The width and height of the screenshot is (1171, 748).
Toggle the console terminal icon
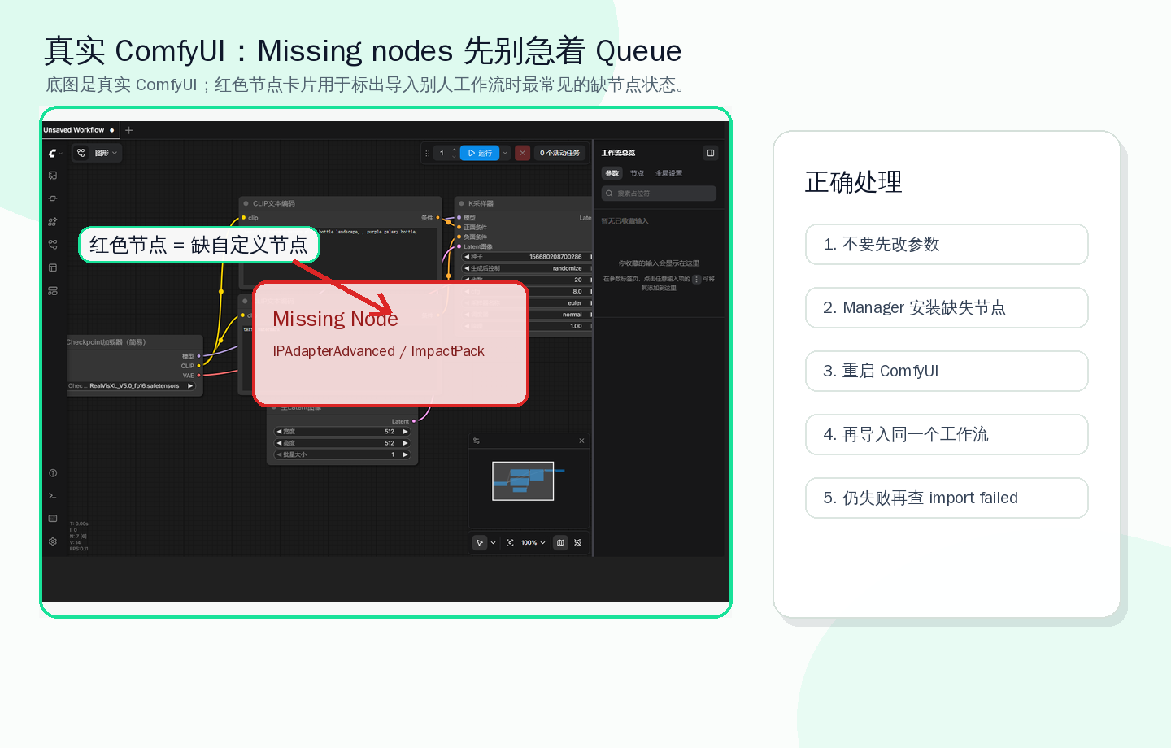coord(53,496)
